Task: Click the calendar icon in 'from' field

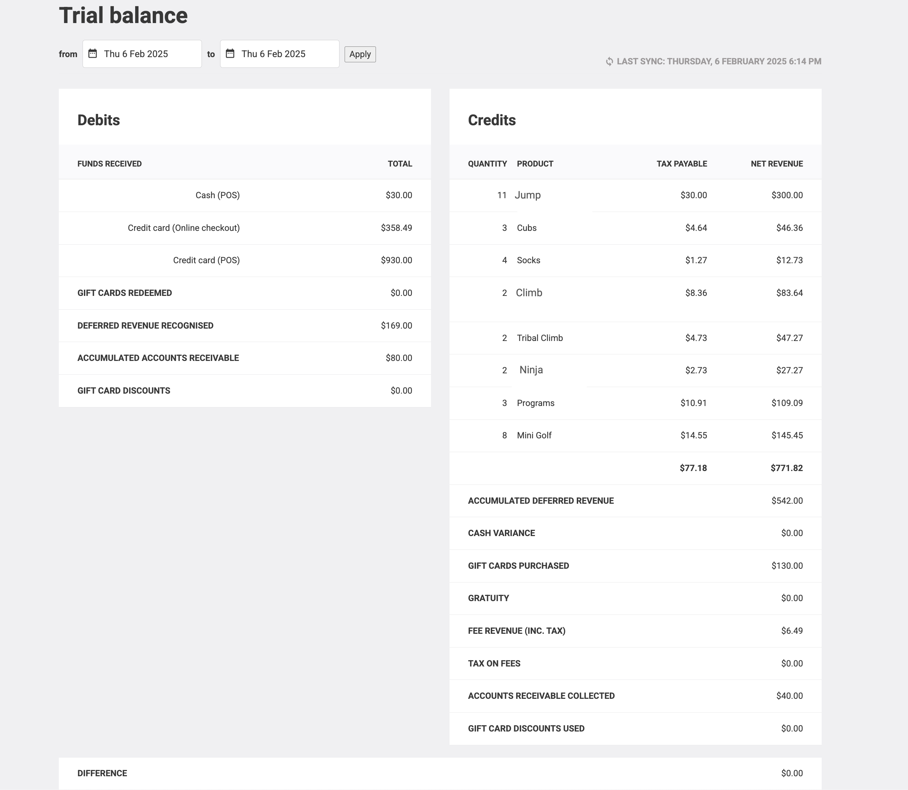Action: click(x=93, y=54)
